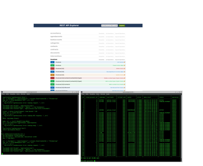
Task: Click POST badge for contact type endpoint
Action: click(x=52, y=81)
